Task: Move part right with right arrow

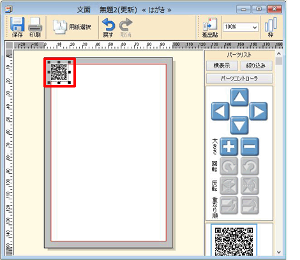Action: tap(259, 111)
